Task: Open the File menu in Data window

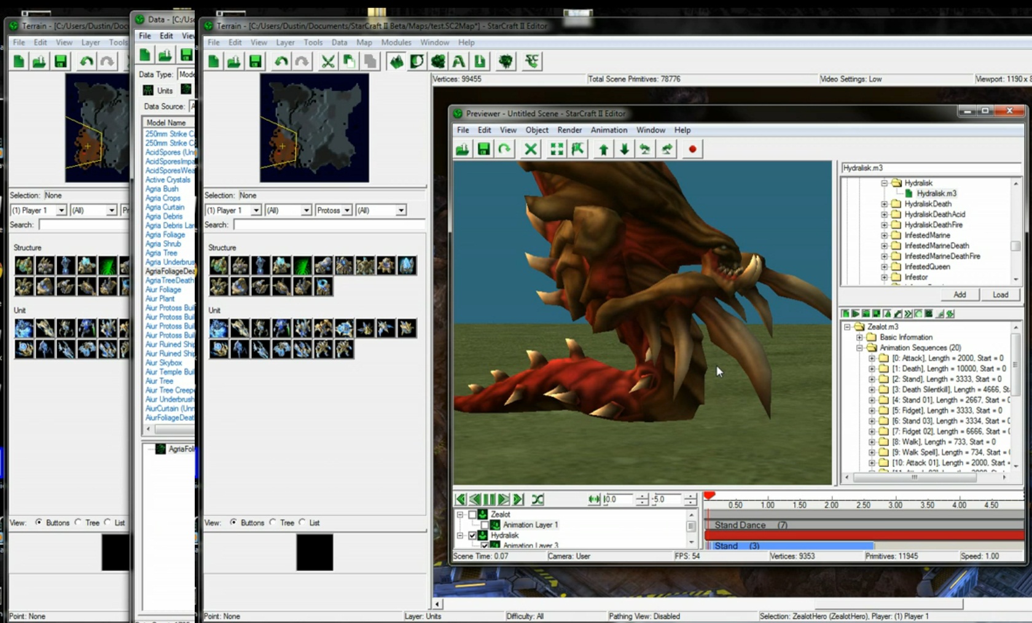Action: pyautogui.click(x=145, y=36)
